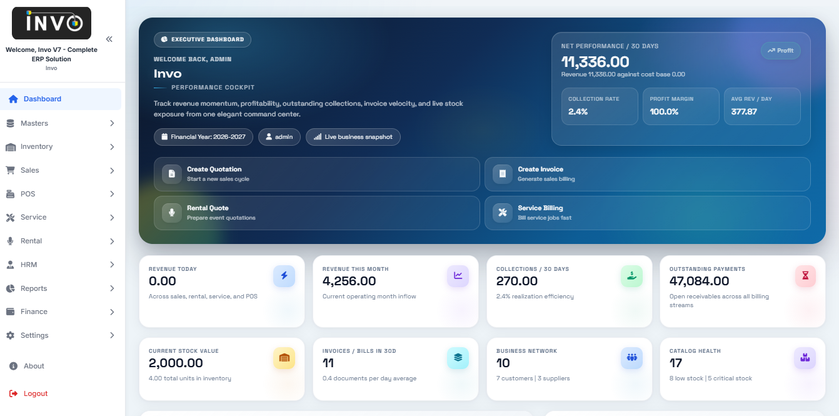Select the Collection Rate 2.4% tile

(x=600, y=106)
